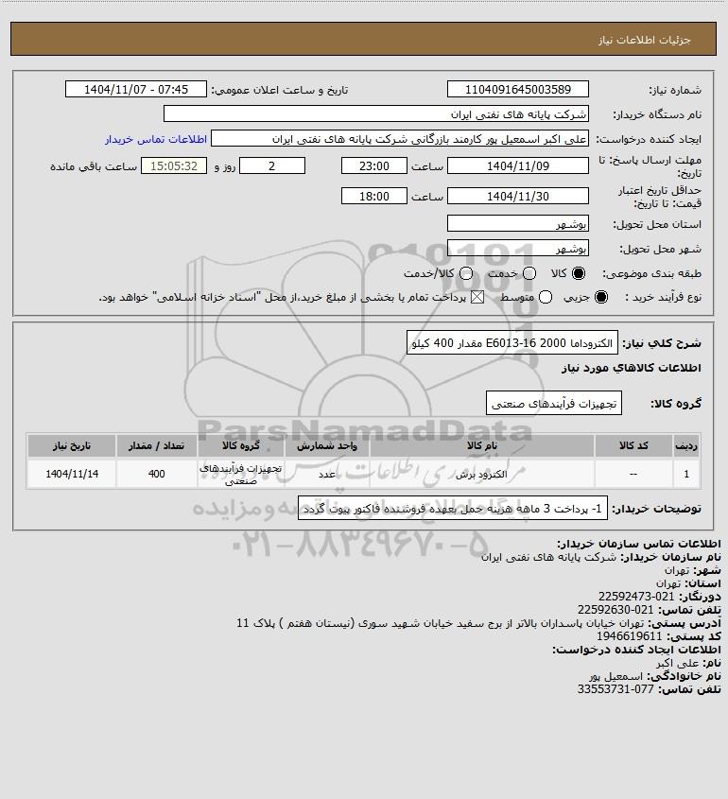Click the delivery province field بوشهر
Viewport: 728px width, 799px height.
tap(517, 224)
